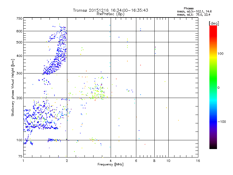Screen dimensions: 233x175
Task: Click the rainbow phase color bar
Action: tap(213, 87)
